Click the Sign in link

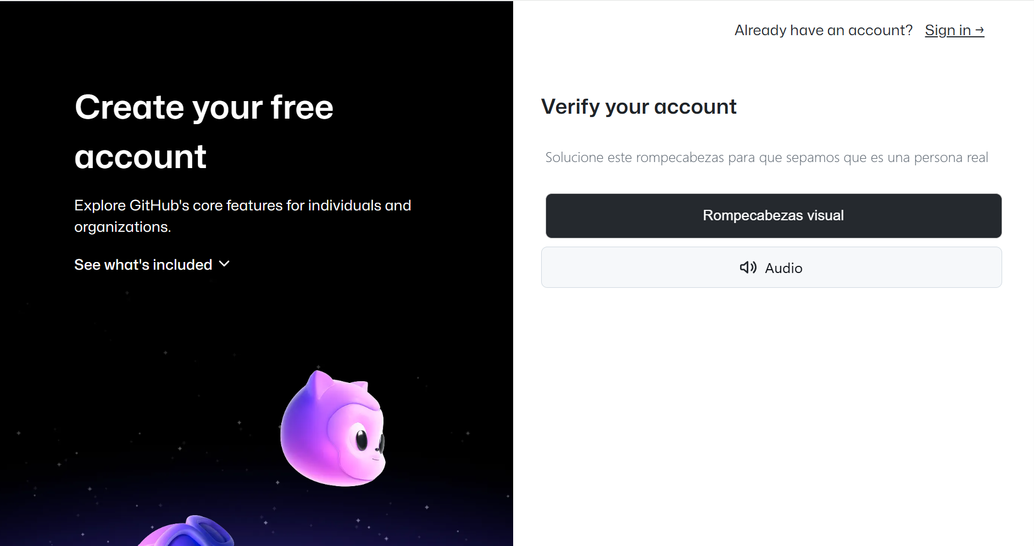[x=954, y=30]
